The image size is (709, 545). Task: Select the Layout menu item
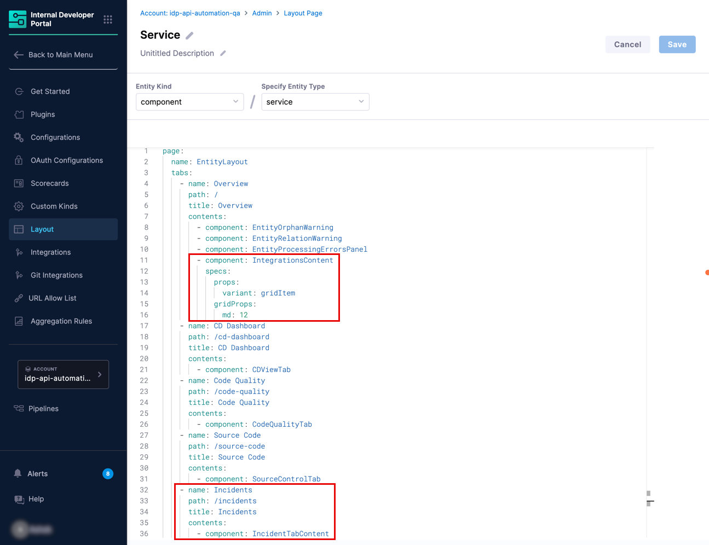(64, 229)
